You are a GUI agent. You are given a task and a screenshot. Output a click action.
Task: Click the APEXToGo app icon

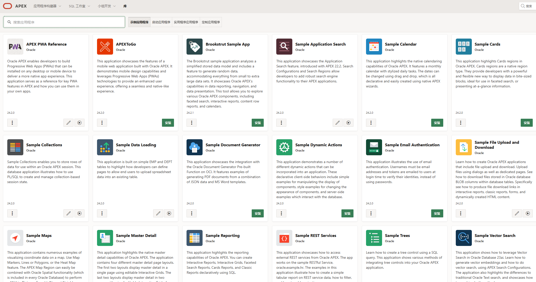click(105, 47)
